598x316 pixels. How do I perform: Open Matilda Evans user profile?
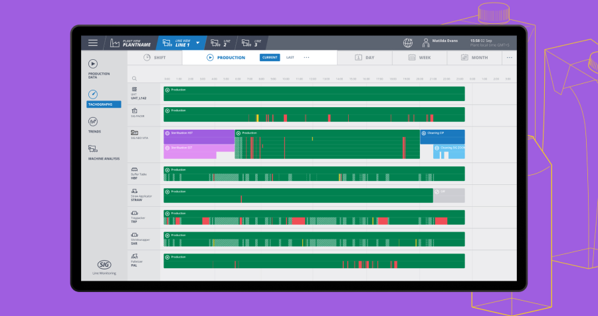click(445, 41)
